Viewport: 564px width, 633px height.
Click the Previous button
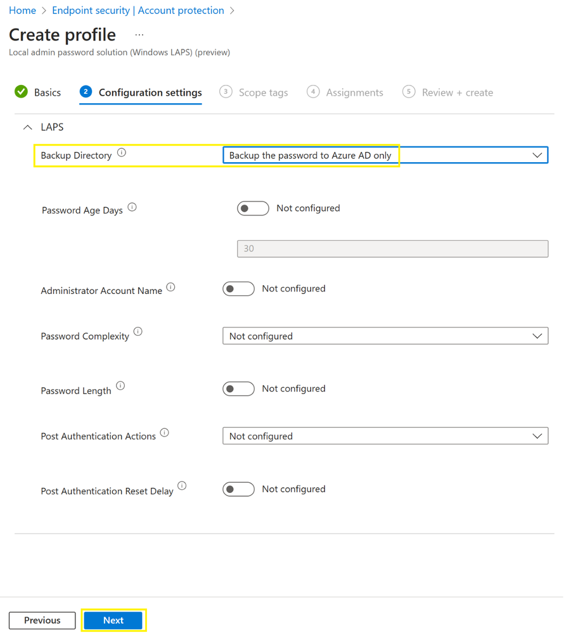42,620
